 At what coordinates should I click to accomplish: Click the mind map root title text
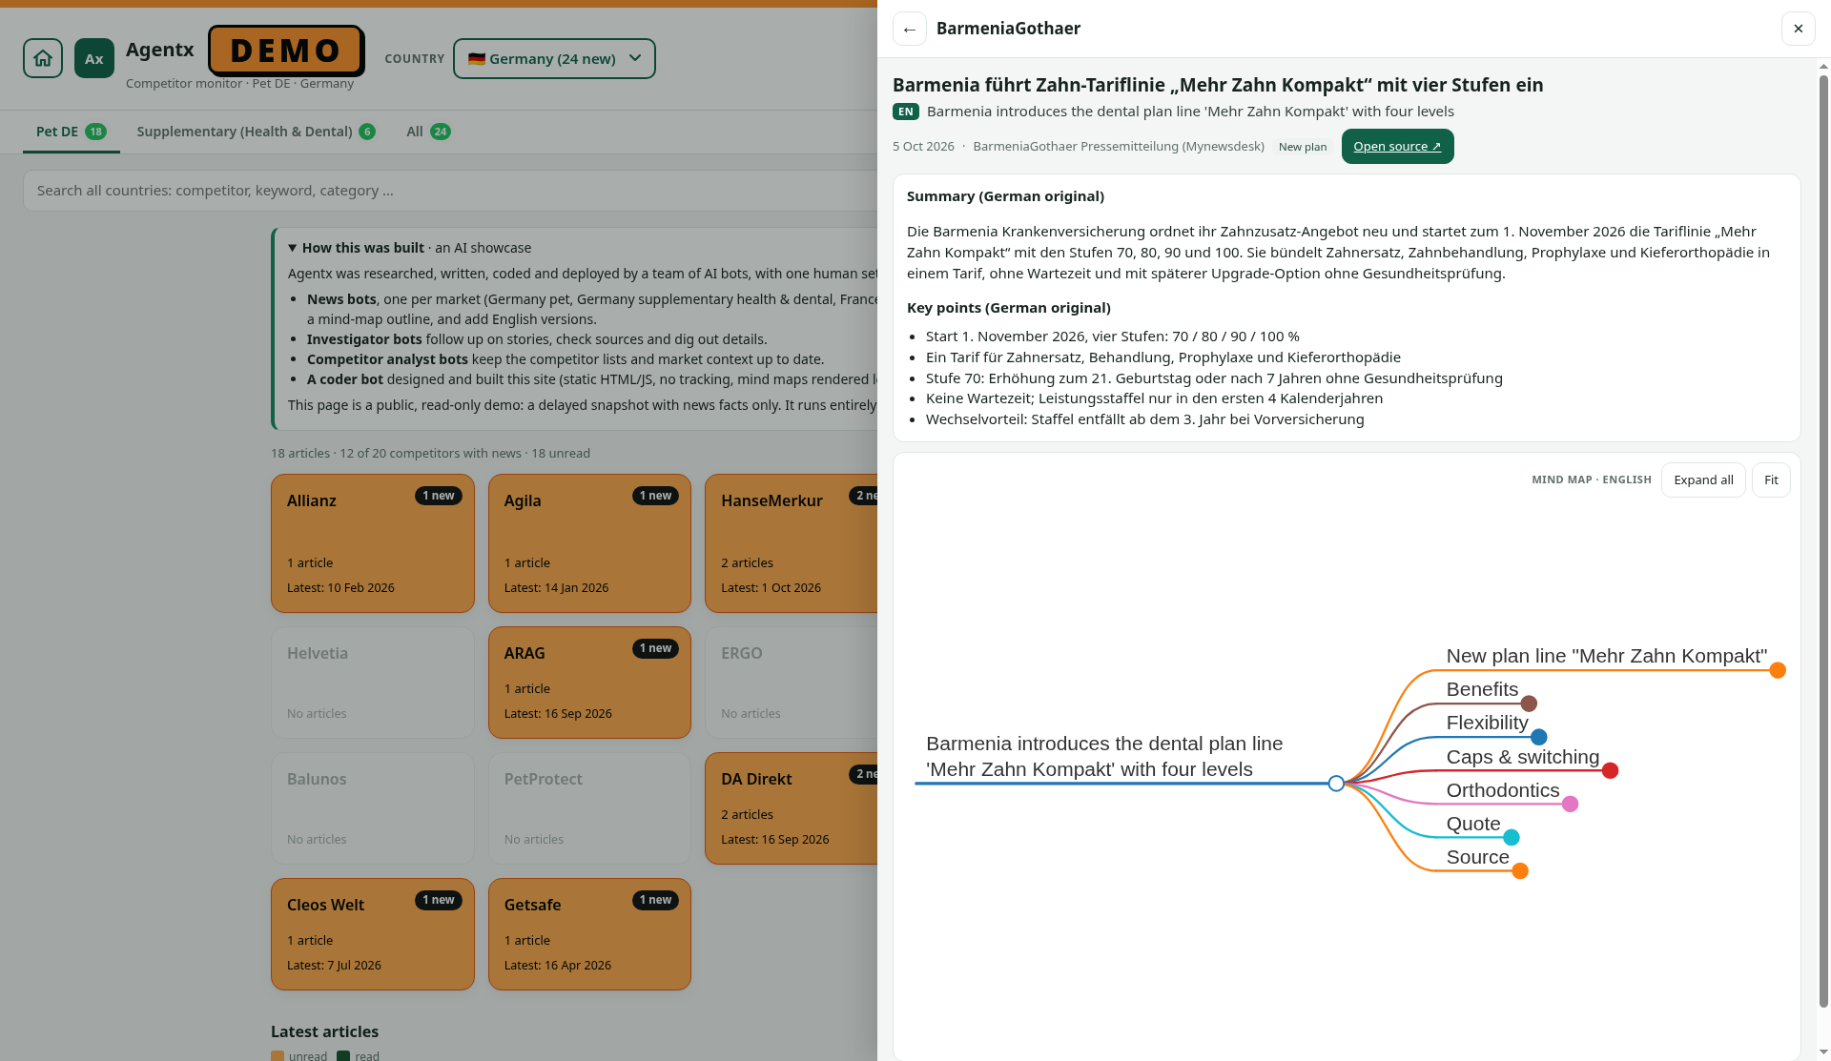pos(1104,756)
